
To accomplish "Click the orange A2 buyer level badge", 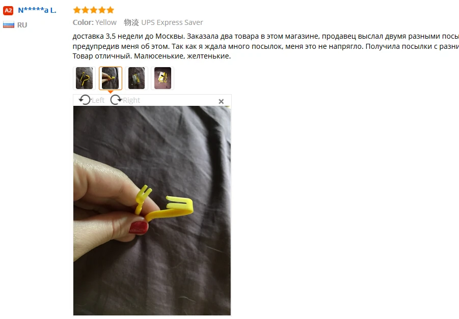I will click(8, 11).
